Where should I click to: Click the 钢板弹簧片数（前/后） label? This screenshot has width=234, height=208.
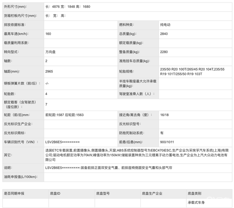(x=22, y=83)
